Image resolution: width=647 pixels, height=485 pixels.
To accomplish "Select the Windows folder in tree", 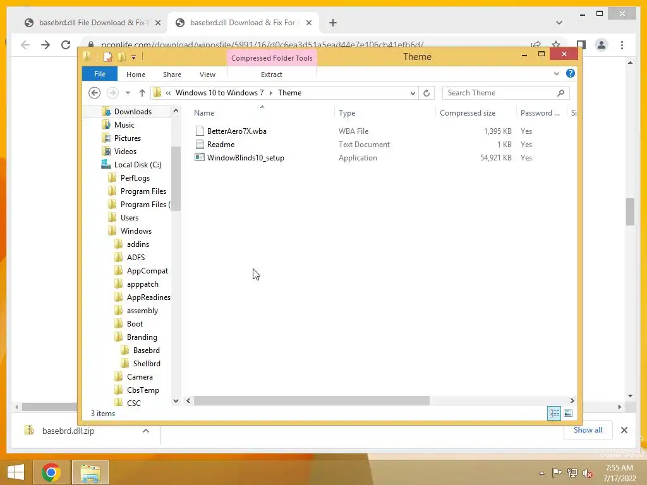I will point(136,231).
